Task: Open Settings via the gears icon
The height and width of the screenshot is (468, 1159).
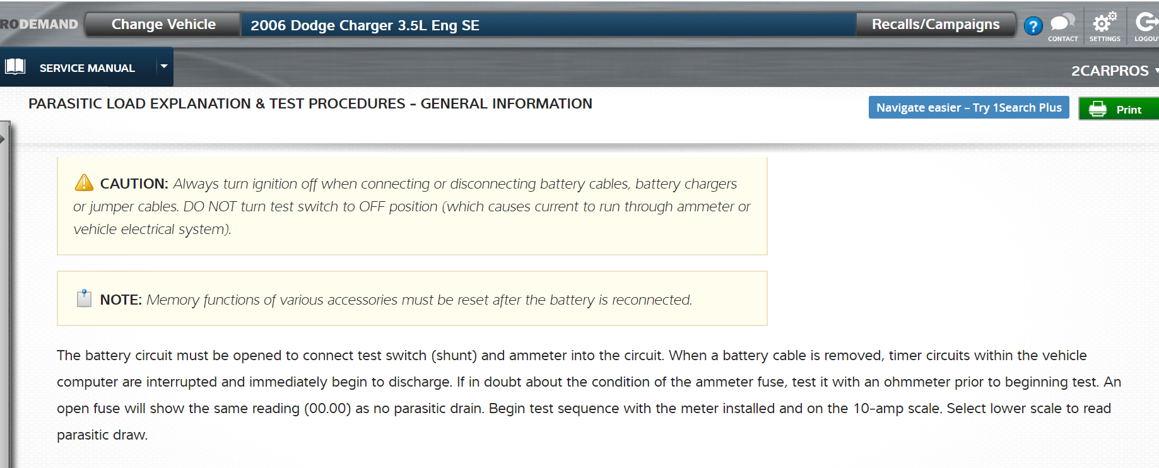Action: tap(1105, 23)
